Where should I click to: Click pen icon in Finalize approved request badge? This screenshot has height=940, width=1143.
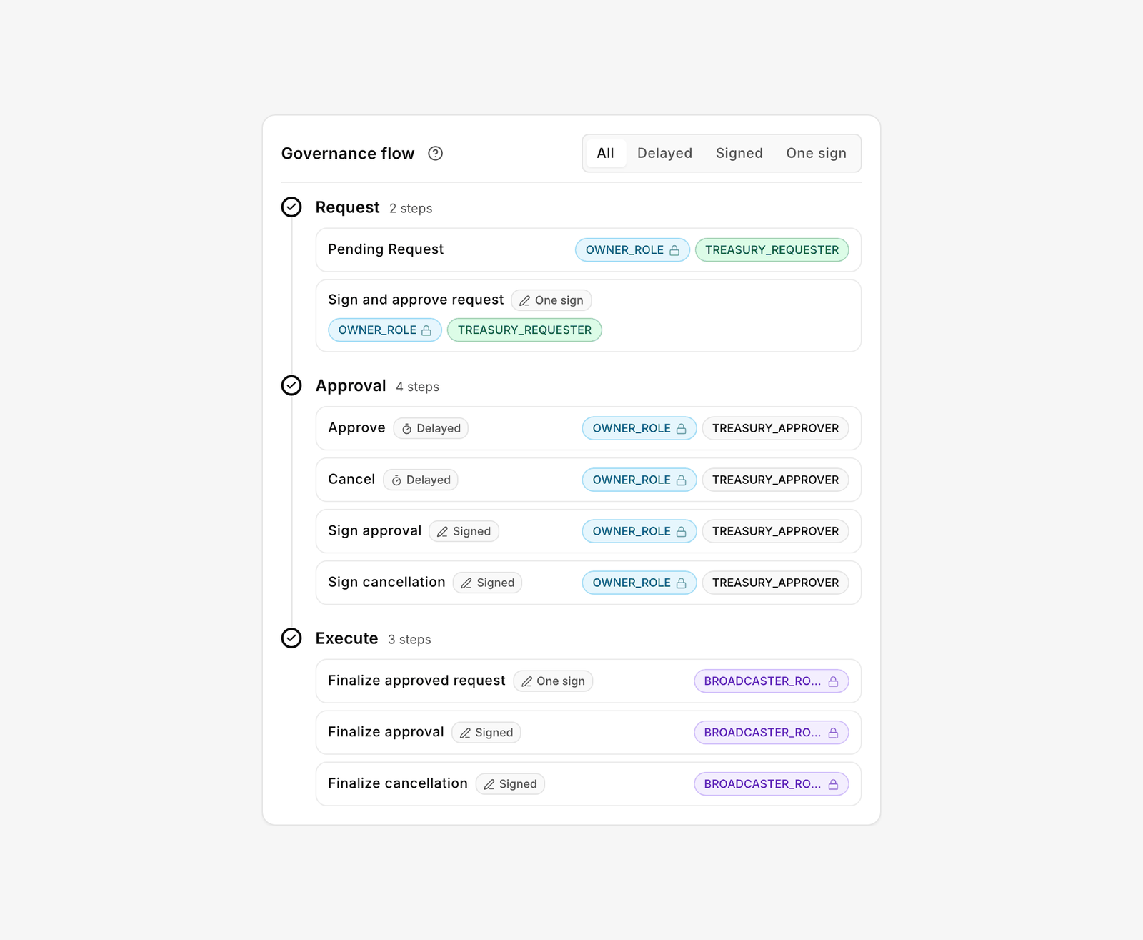pyautogui.click(x=526, y=682)
